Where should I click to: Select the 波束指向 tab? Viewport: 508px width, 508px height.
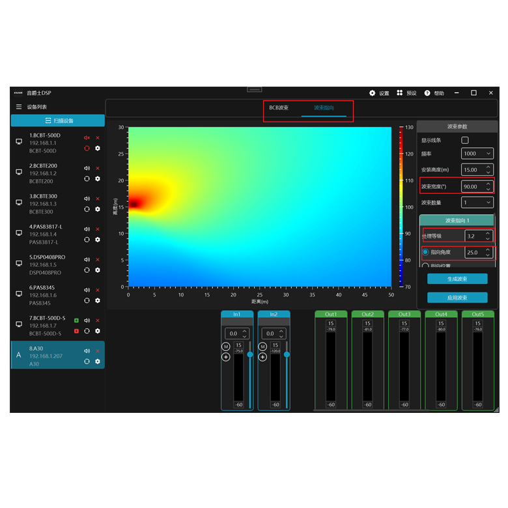tap(324, 107)
